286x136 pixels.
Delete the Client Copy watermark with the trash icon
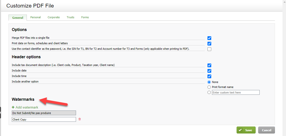(x=80, y=119)
